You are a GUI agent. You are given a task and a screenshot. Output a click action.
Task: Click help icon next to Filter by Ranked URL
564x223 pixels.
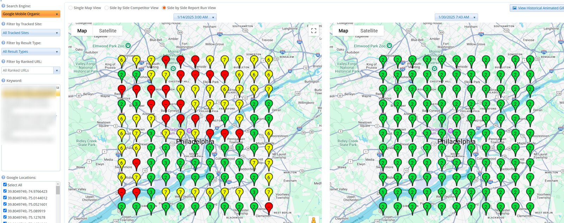click(4, 62)
